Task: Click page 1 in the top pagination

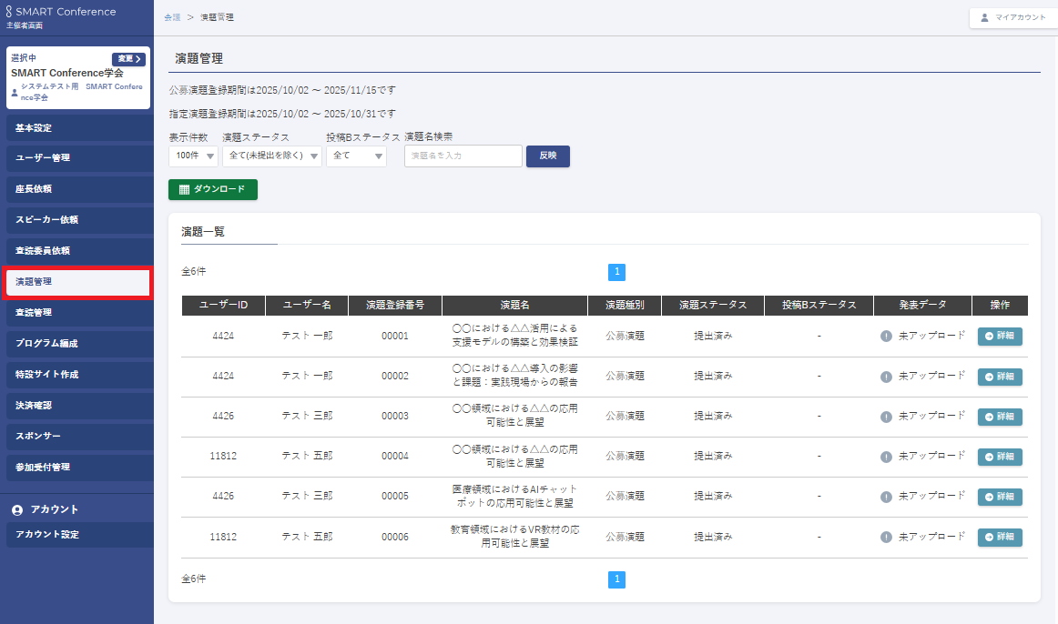Action: pyautogui.click(x=616, y=272)
